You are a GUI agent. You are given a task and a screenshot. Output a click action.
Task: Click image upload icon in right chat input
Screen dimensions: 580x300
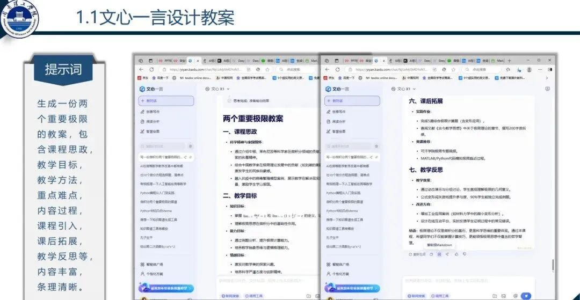click(x=504, y=296)
